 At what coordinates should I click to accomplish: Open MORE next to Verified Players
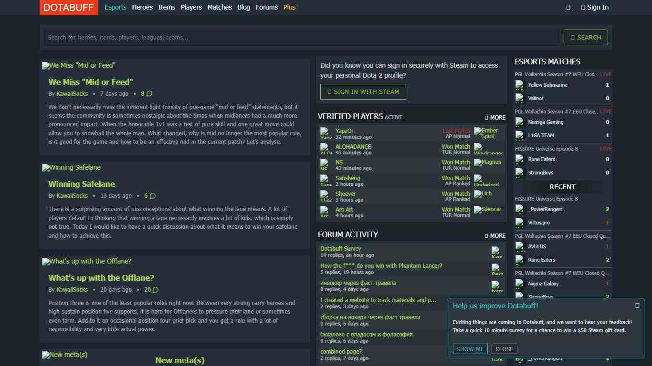496,117
